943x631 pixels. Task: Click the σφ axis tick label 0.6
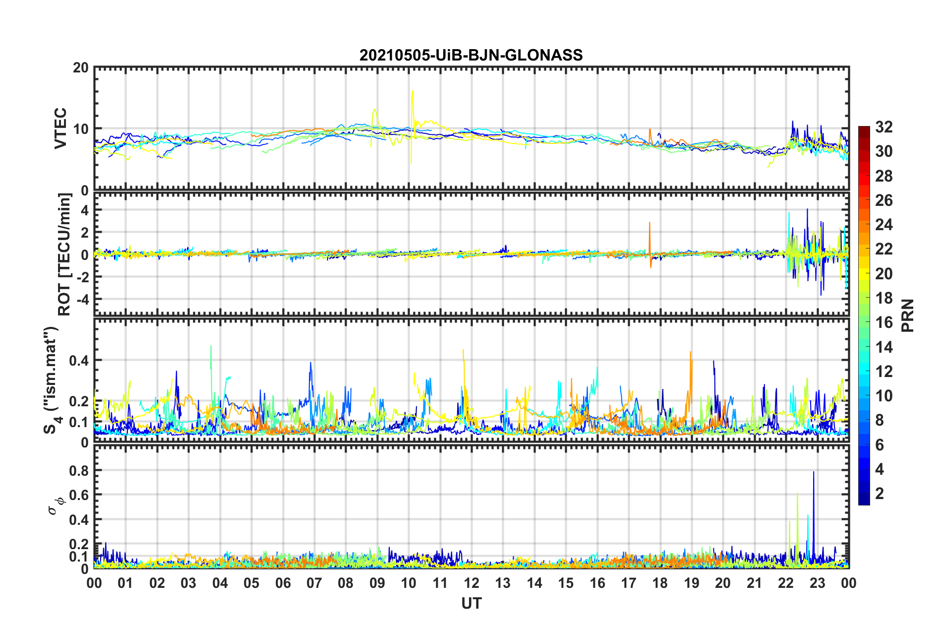(x=79, y=495)
